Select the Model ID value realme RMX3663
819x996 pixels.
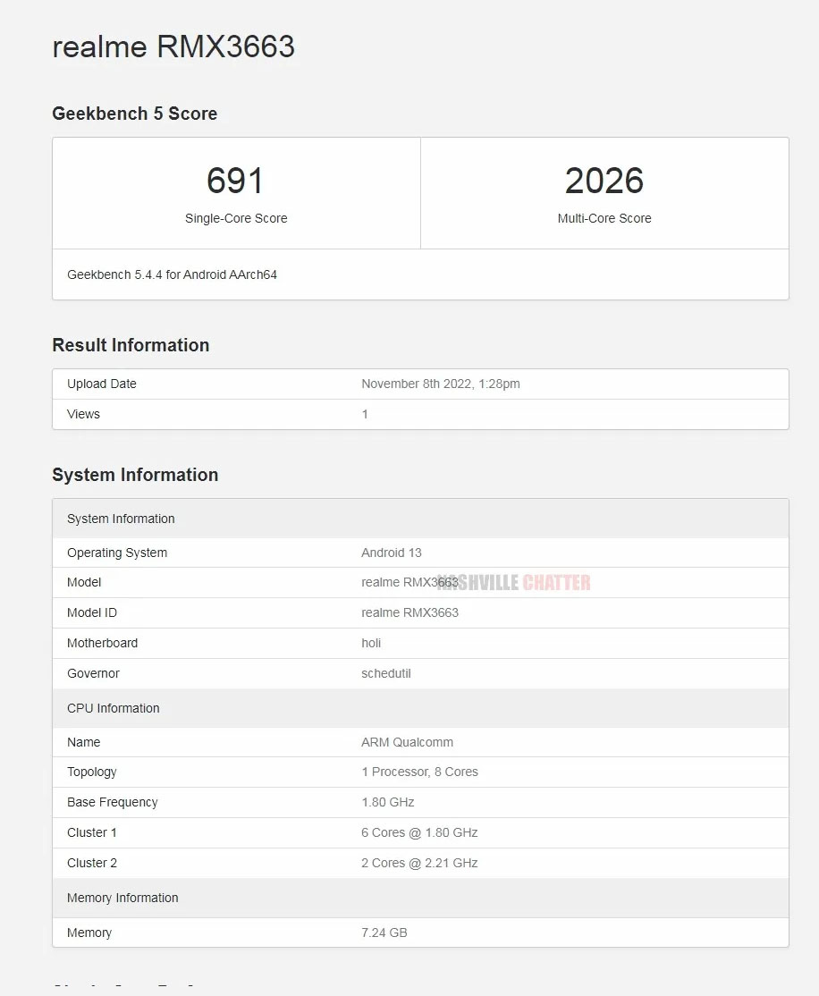coord(409,612)
